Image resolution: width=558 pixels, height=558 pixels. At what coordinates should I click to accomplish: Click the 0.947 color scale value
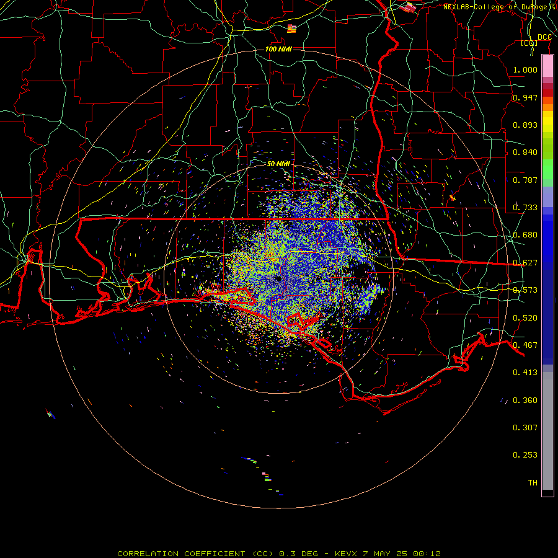coord(525,97)
